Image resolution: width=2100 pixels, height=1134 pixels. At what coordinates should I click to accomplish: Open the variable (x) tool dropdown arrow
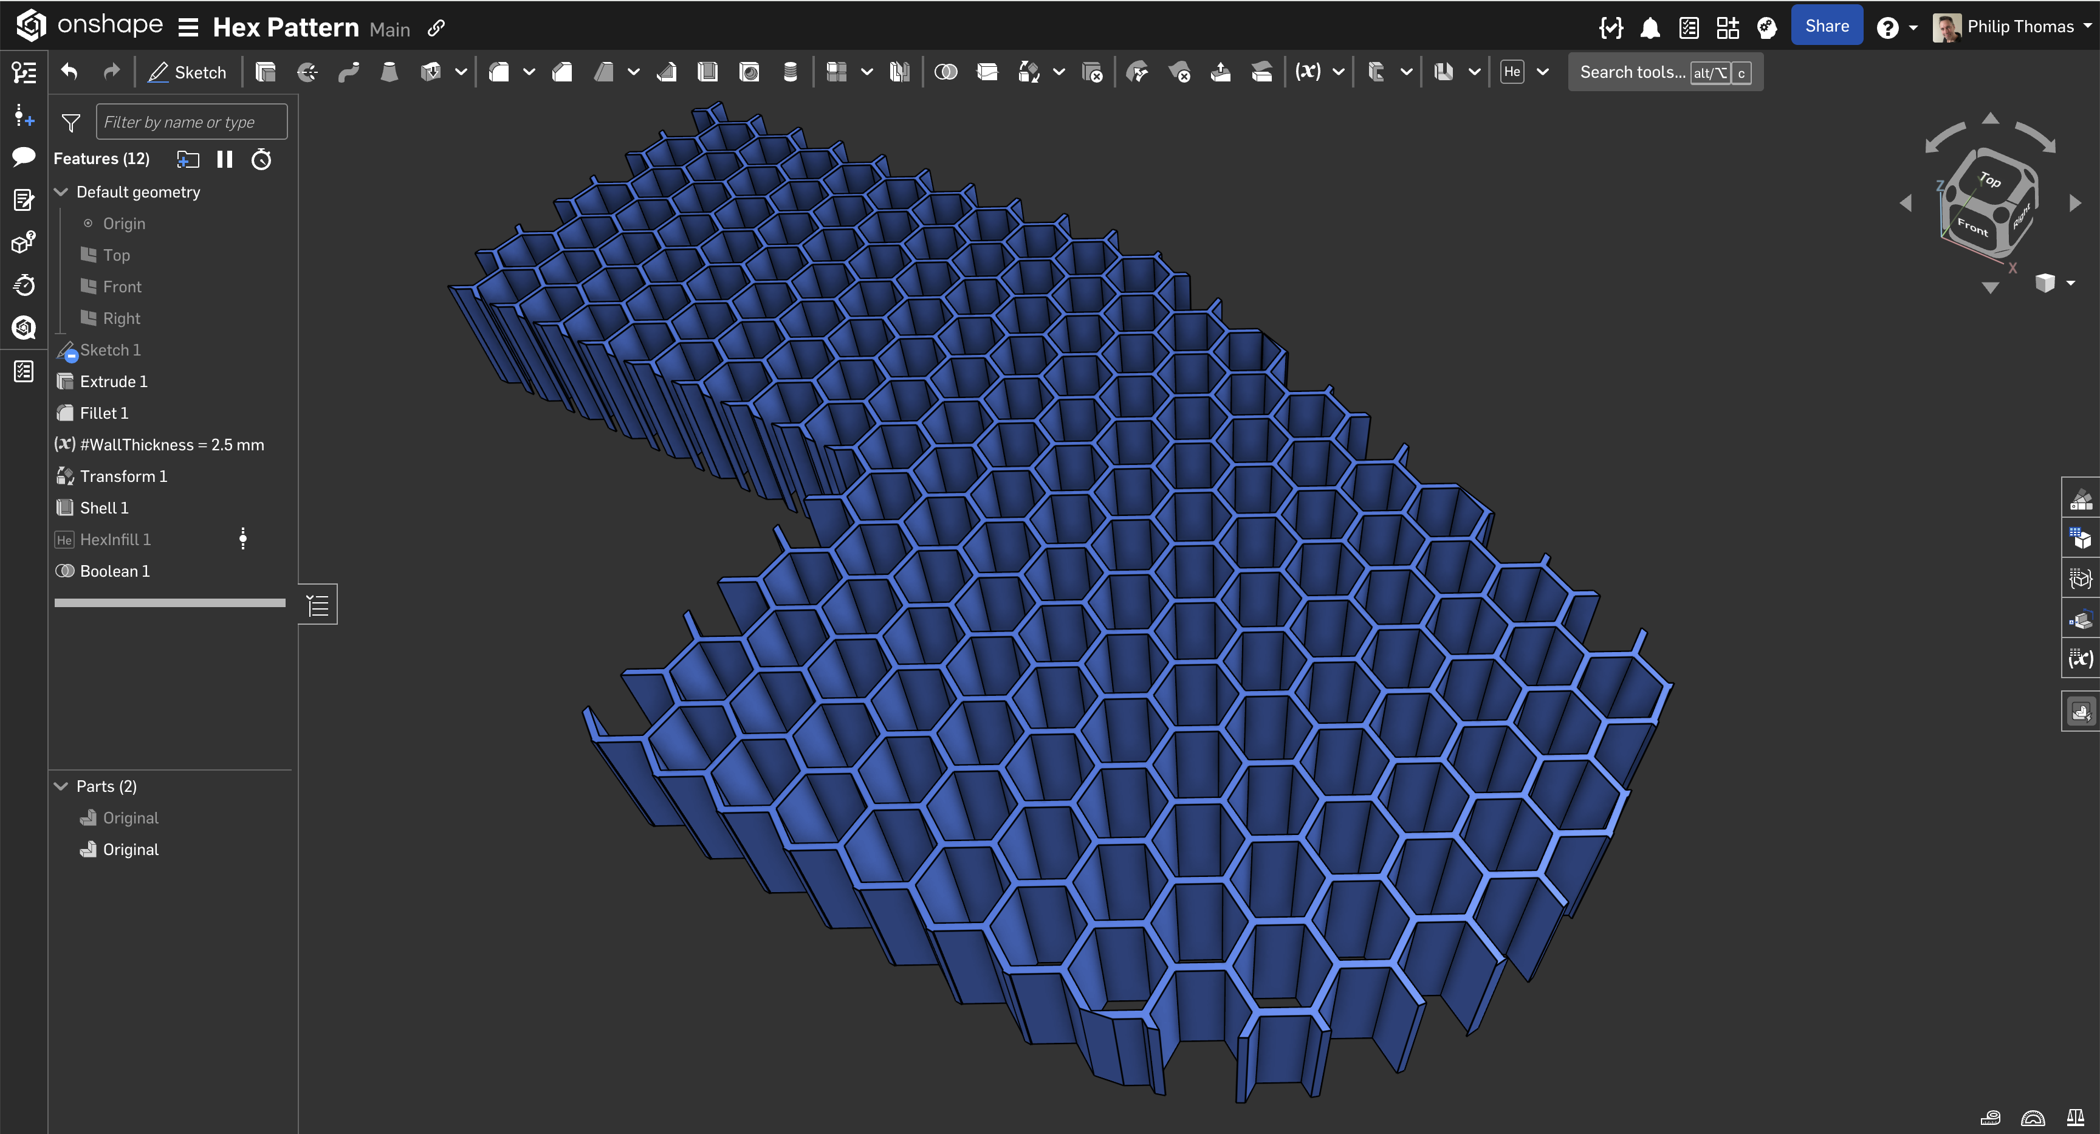pyautogui.click(x=1338, y=72)
